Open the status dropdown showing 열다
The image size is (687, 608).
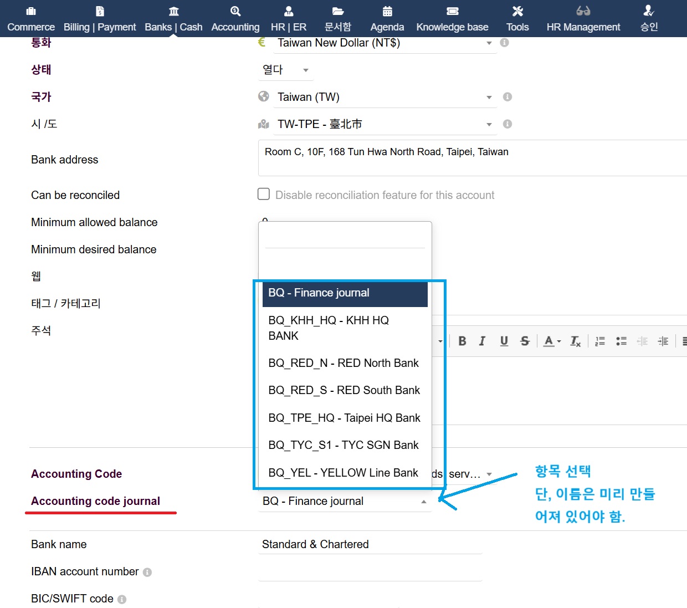click(x=305, y=70)
